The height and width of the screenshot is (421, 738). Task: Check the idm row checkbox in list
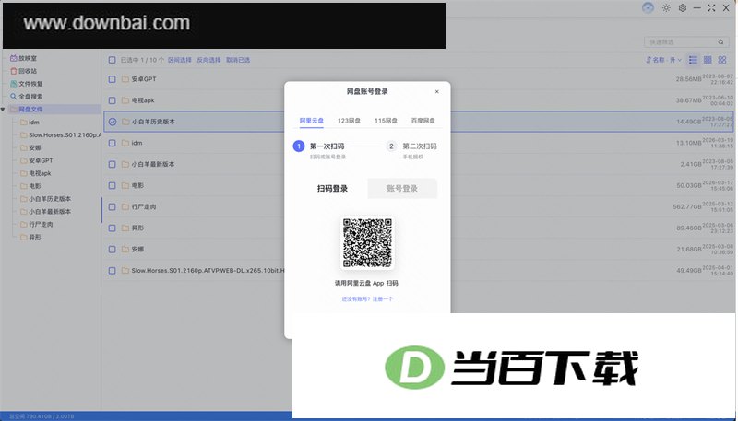(x=112, y=143)
